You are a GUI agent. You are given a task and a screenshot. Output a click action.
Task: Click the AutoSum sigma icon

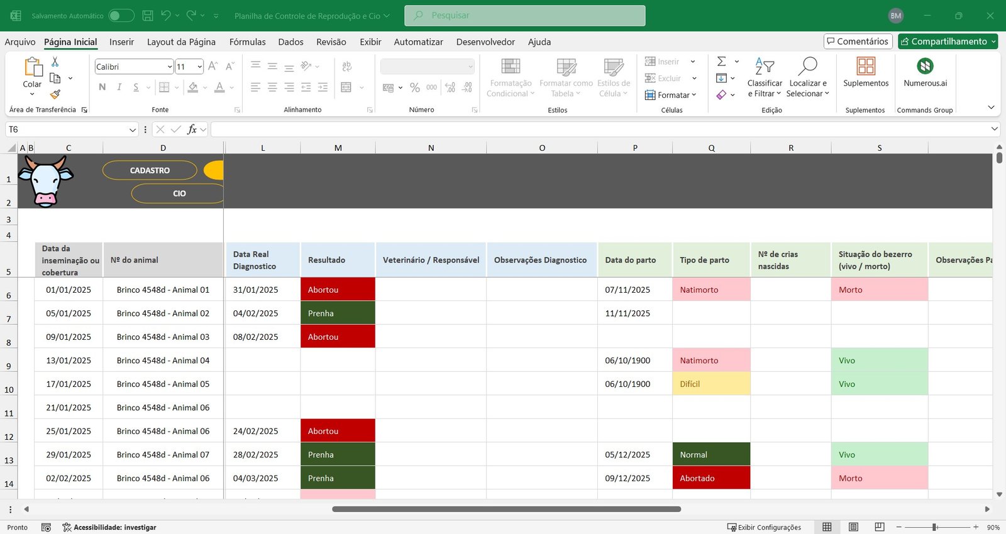[x=722, y=62]
